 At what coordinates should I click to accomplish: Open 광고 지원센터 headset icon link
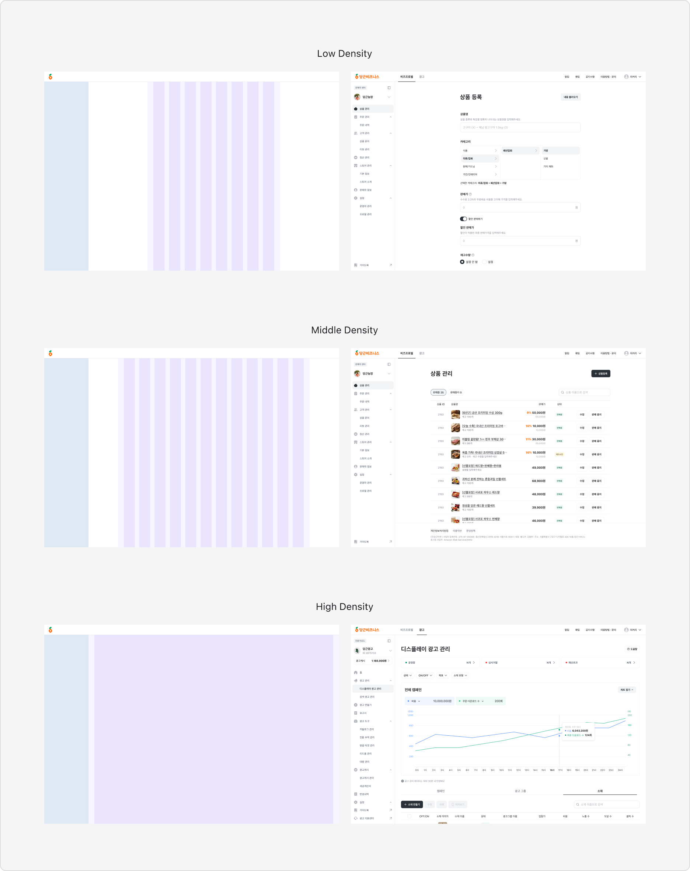[x=356, y=819]
